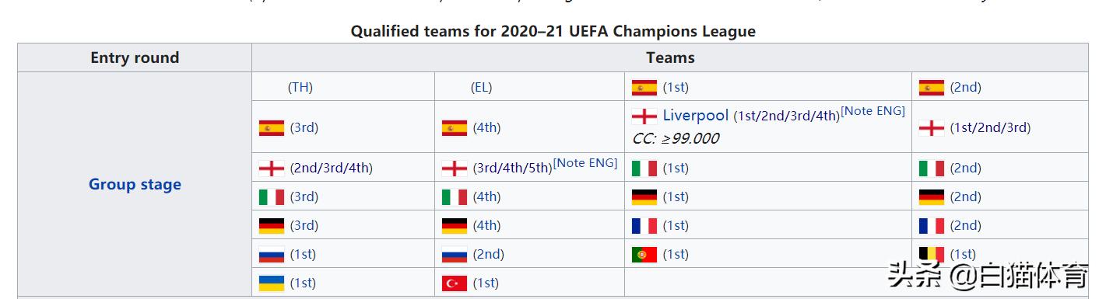This screenshot has width=1099, height=299.
Task: Click Spain flag beside (1st)
Action: (x=644, y=87)
